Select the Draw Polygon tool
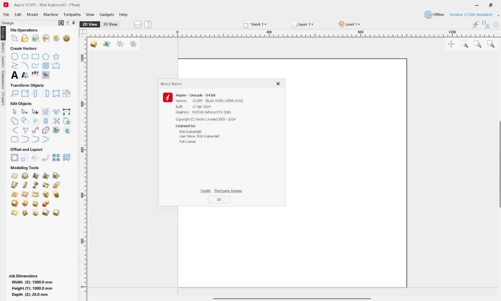Screen dimensions: 501x301 pos(46,57)
